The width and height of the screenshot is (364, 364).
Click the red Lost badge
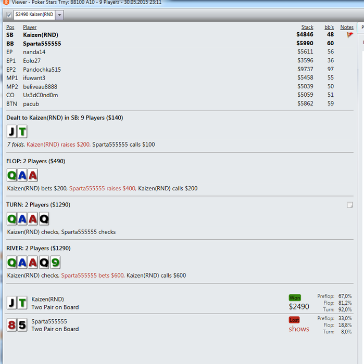point(294,320)
